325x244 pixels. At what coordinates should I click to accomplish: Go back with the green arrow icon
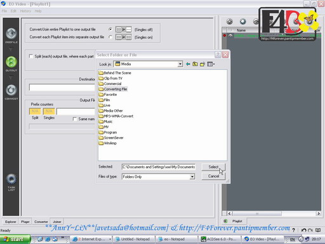click(x=188, y=64)
